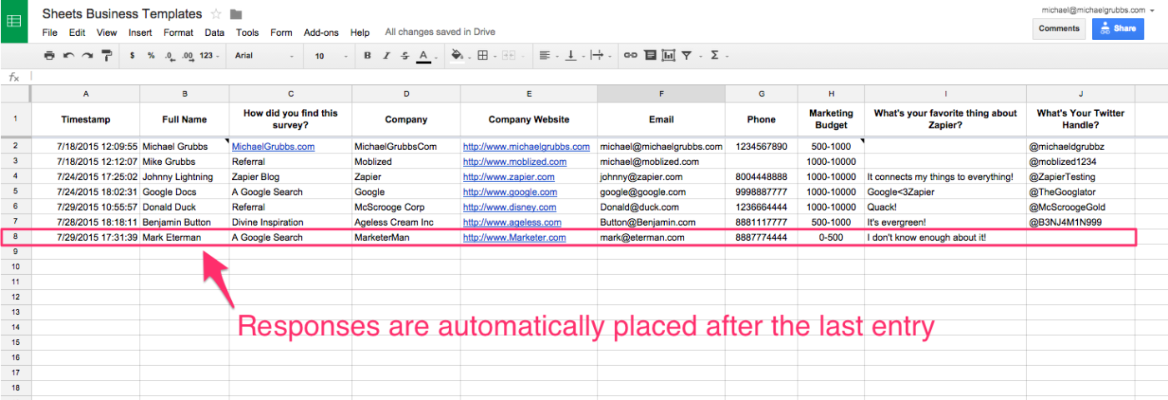The height and width of the screenshot is (400, 1168).
Task: Insert link with chain icon
Action: pyautogui.click(x=631, y=56)
